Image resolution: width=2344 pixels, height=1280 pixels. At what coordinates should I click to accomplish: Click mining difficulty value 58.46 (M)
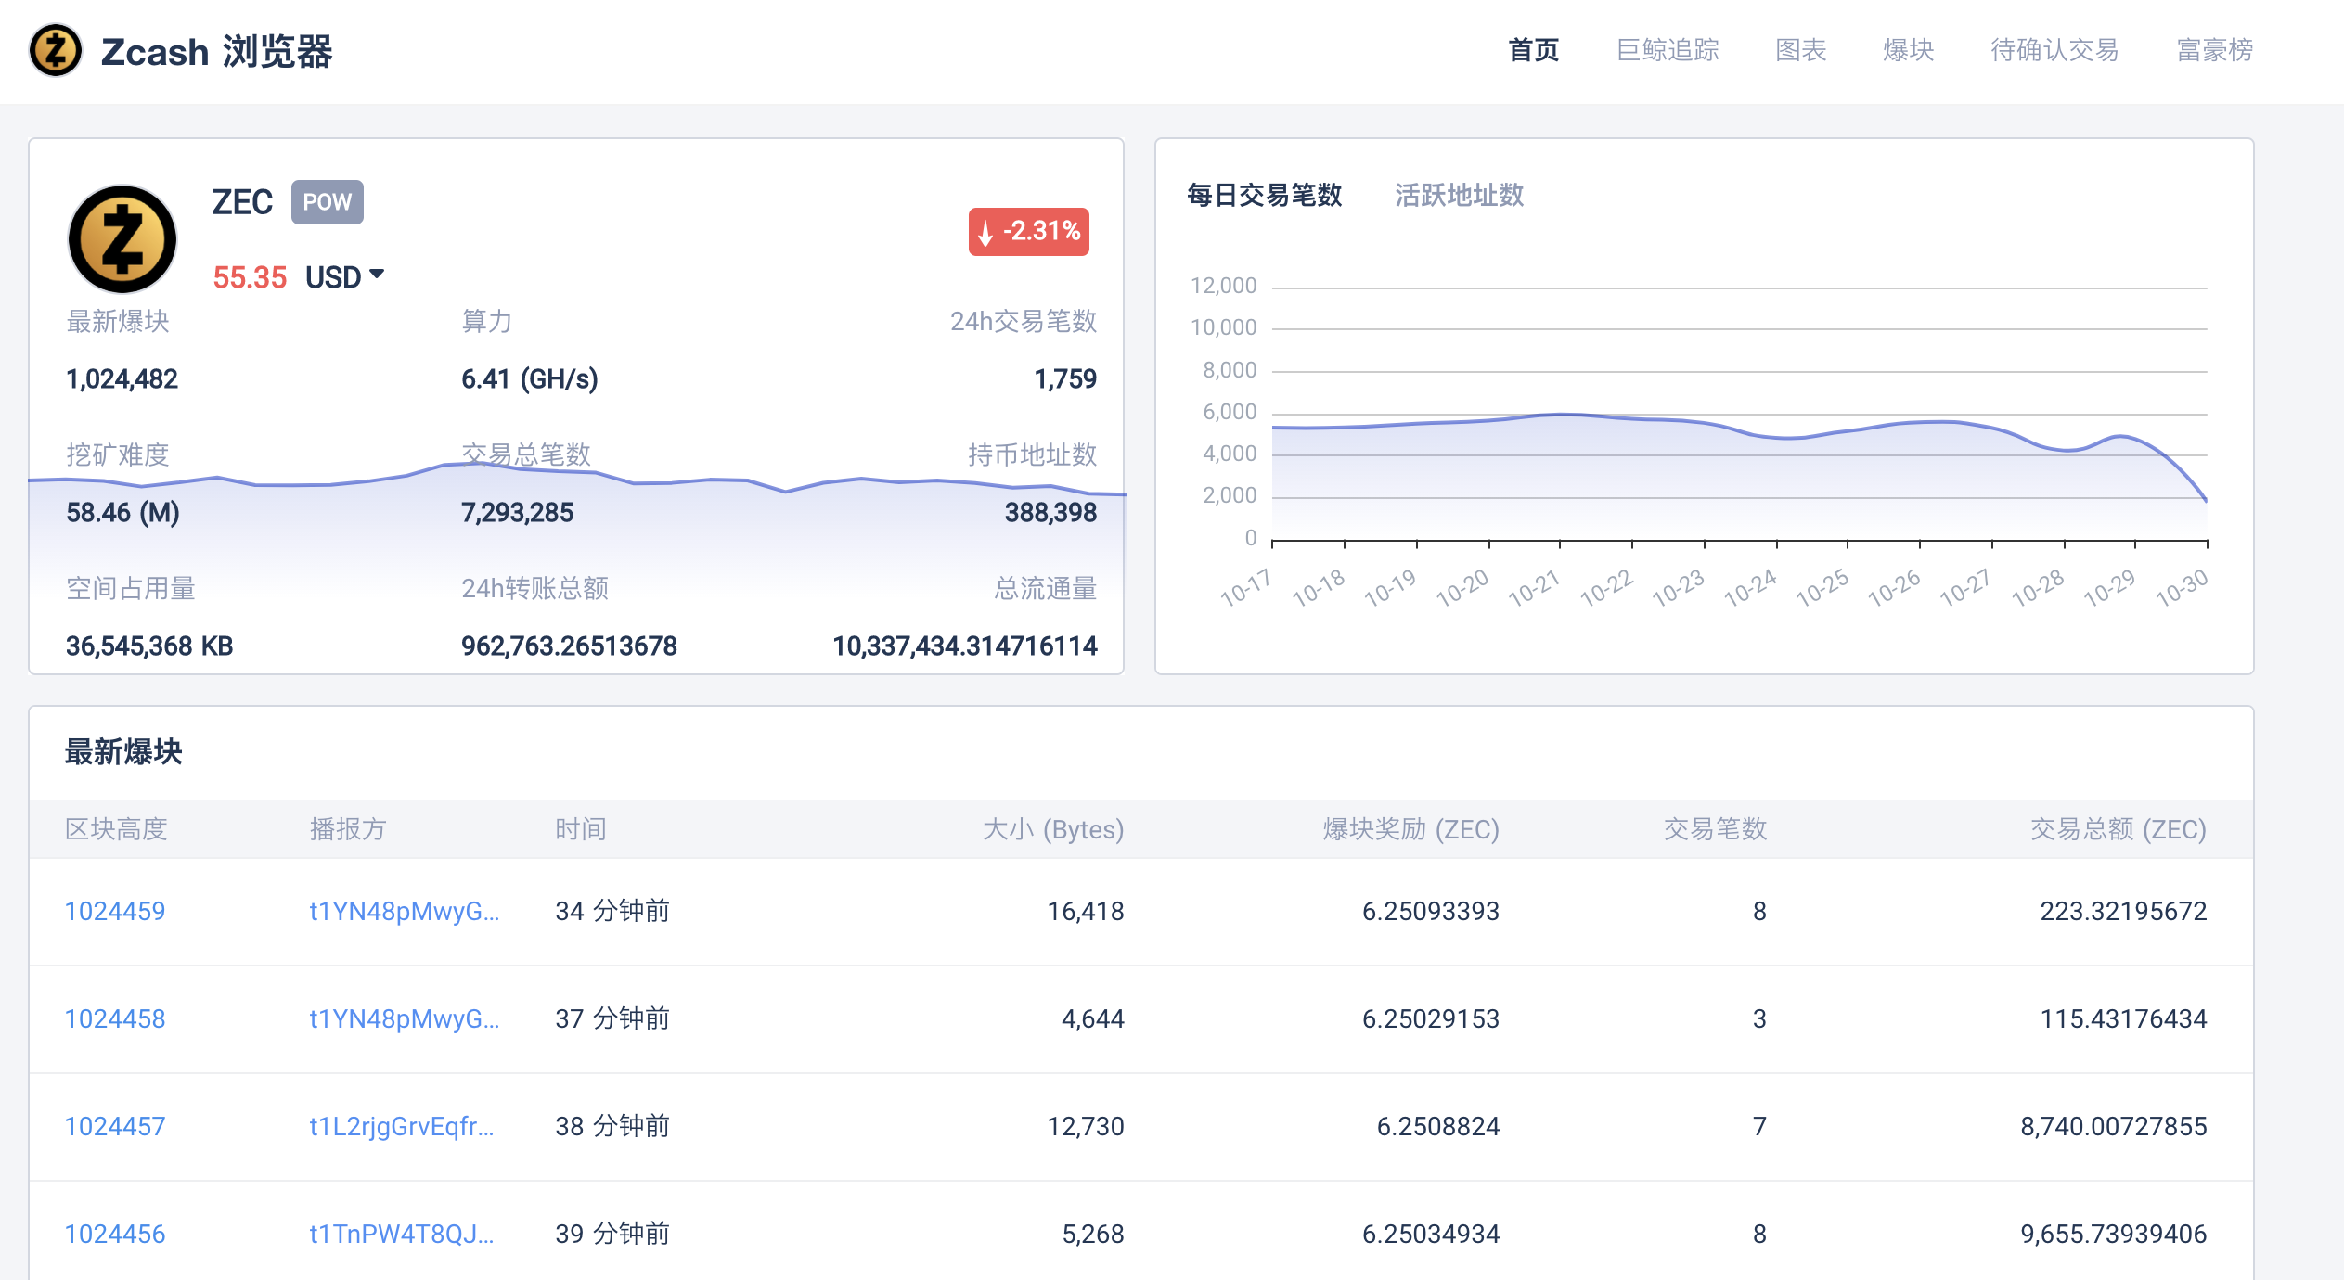click(123, 512)
